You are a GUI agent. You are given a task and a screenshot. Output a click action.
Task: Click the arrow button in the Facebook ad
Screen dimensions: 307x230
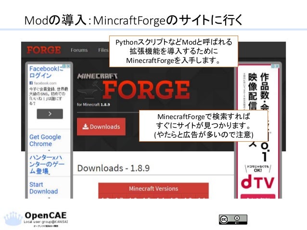[x=50, y=114]
